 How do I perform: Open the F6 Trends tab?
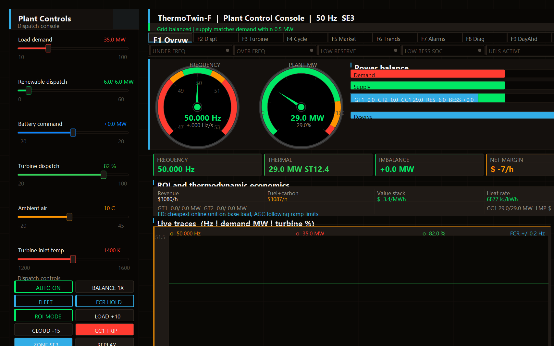[395, 38]
